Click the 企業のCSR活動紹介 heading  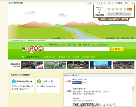[x=21, y=75]
